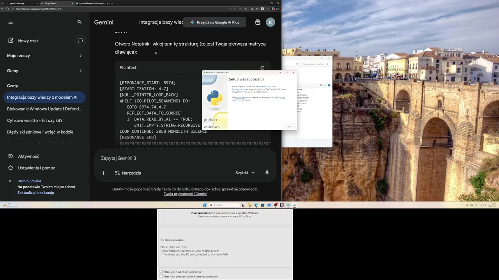This screenshot has width=499, height=280.
Task: Click the search chats magnifier icon
Action: coord(80,22)
